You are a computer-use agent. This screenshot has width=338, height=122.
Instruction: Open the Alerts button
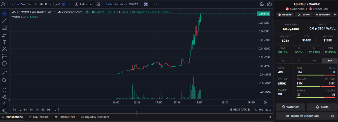click(x=322, y=107)
